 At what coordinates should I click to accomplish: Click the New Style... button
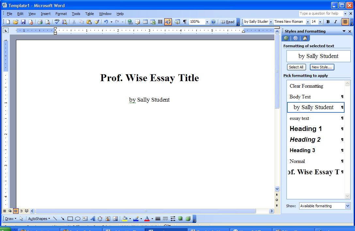(x=322, y=67)
